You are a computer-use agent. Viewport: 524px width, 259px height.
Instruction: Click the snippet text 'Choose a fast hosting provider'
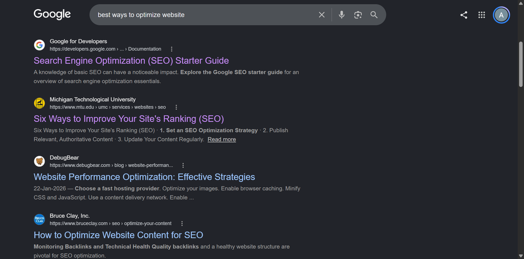coord(117,188)
